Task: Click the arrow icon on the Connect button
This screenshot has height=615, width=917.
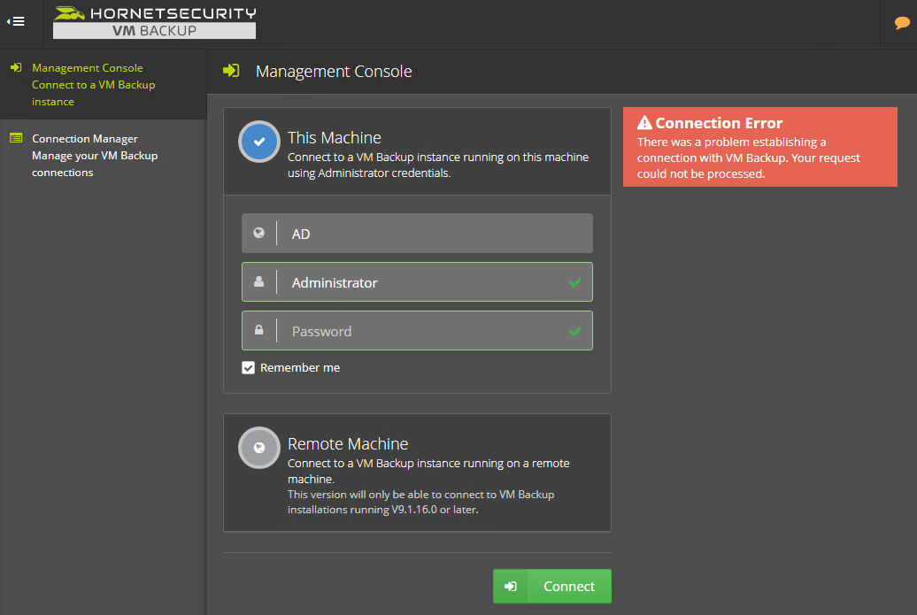Action: (x=511, y=586)
